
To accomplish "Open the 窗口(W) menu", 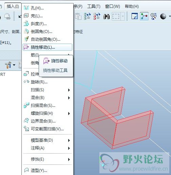I will [x=113, y=6].
